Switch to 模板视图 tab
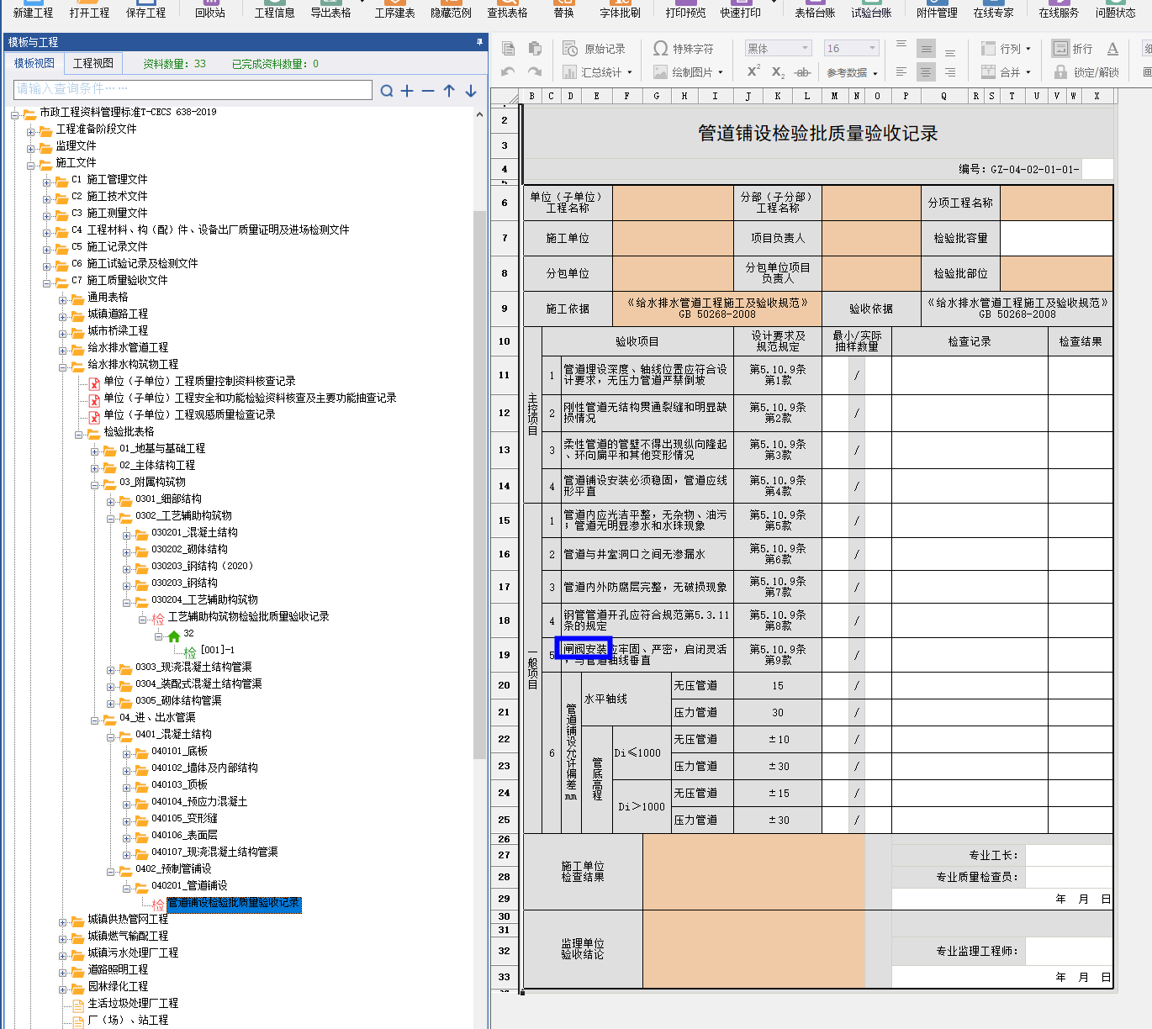The height and width of the screenshot is (1029, 1152). [34, 63]
